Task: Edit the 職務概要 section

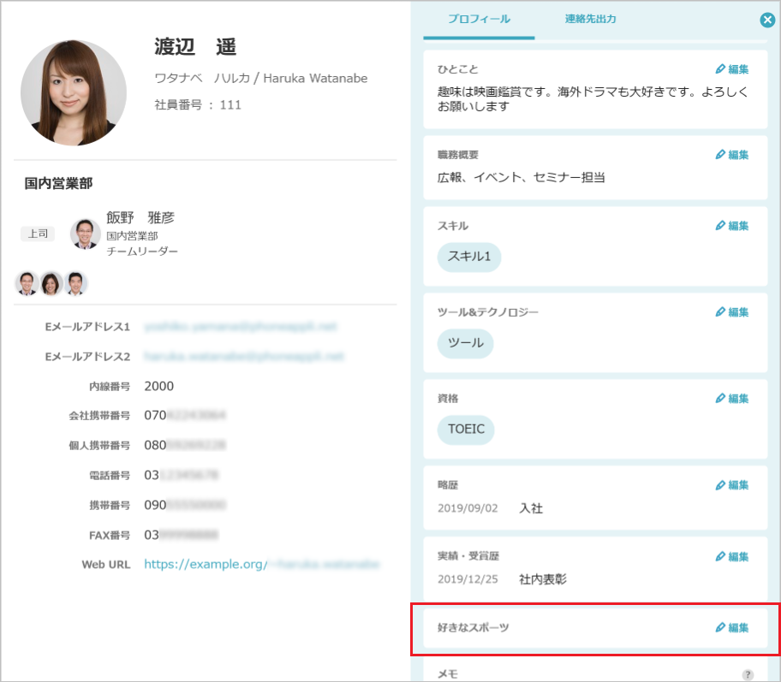Action: 732,155
